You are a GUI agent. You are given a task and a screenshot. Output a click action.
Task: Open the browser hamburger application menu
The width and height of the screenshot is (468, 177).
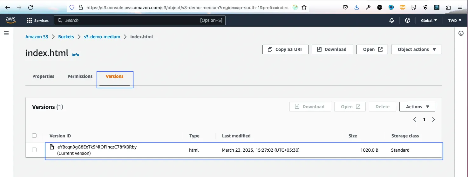460,7
